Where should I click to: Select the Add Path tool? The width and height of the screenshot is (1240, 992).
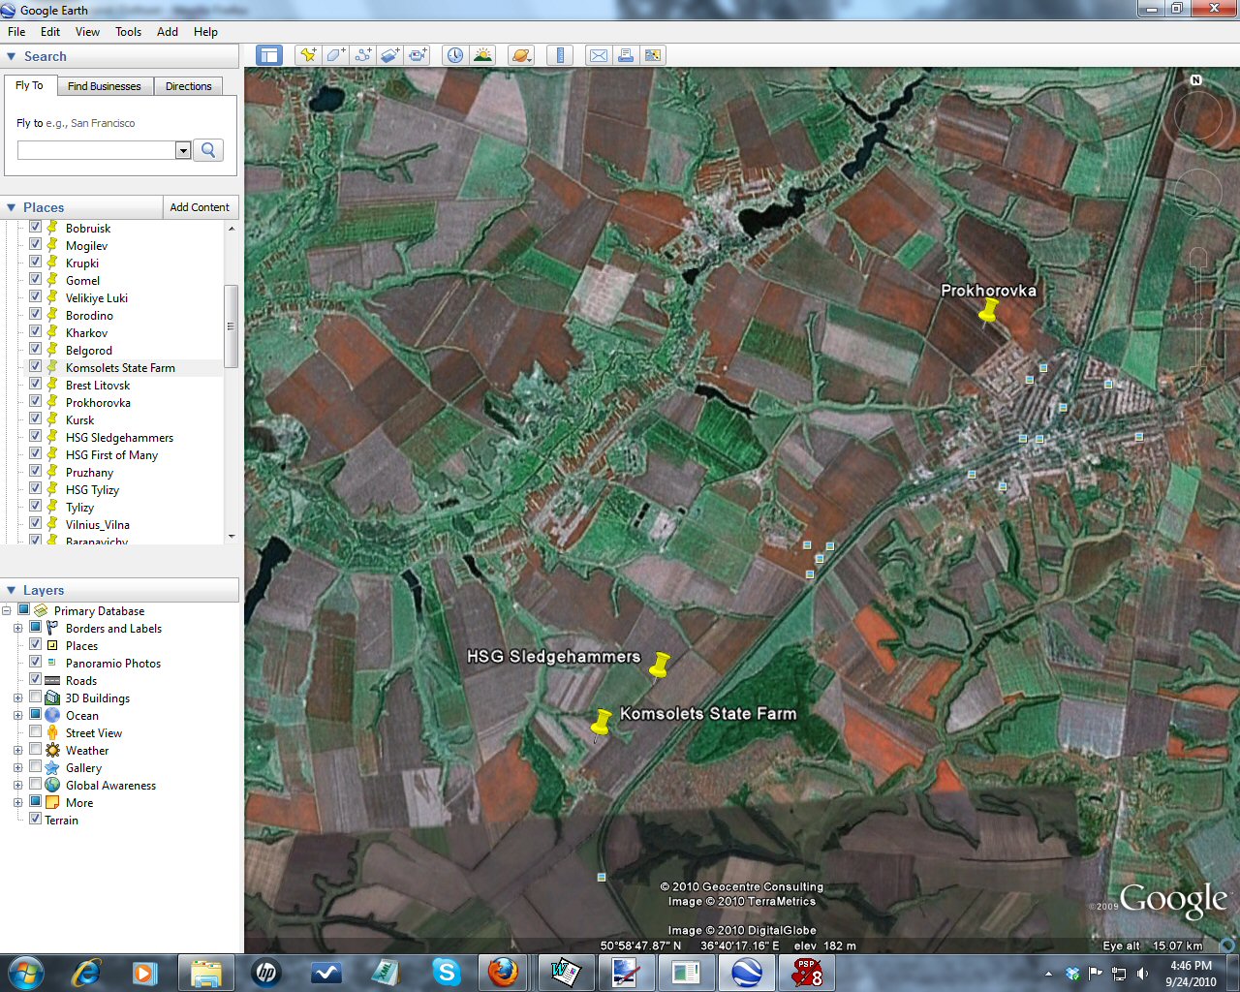[362, 55]
